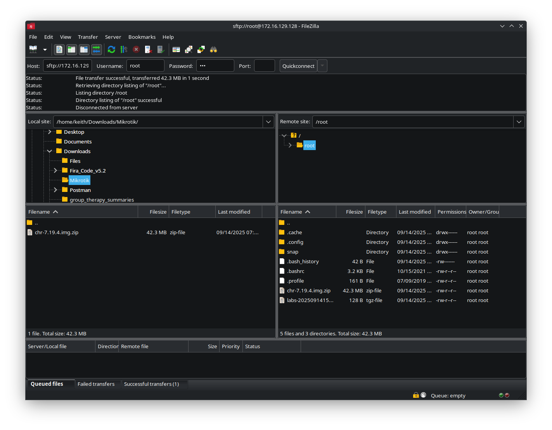552x430 pixels.
Task: Expand the Desktop folder in local tree
Action: [49, 132]
